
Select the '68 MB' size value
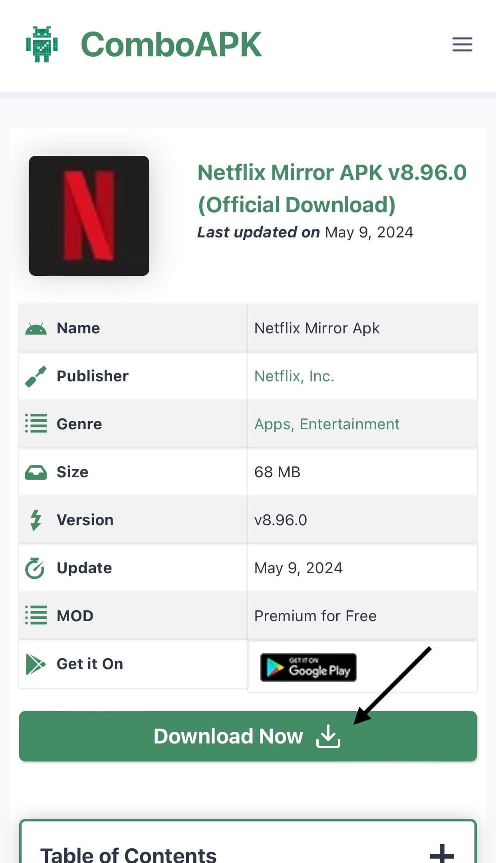click(277, 472)
